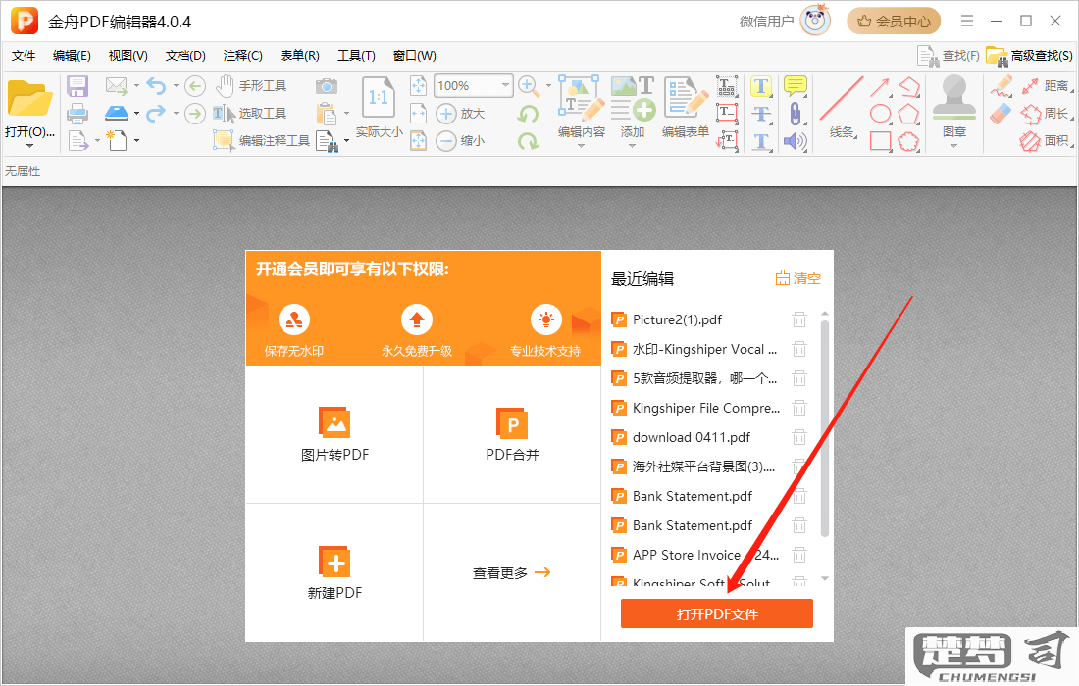This screenshot has height=686, width=1079.
Task: Select the underline text T tool
Action: 761,141
